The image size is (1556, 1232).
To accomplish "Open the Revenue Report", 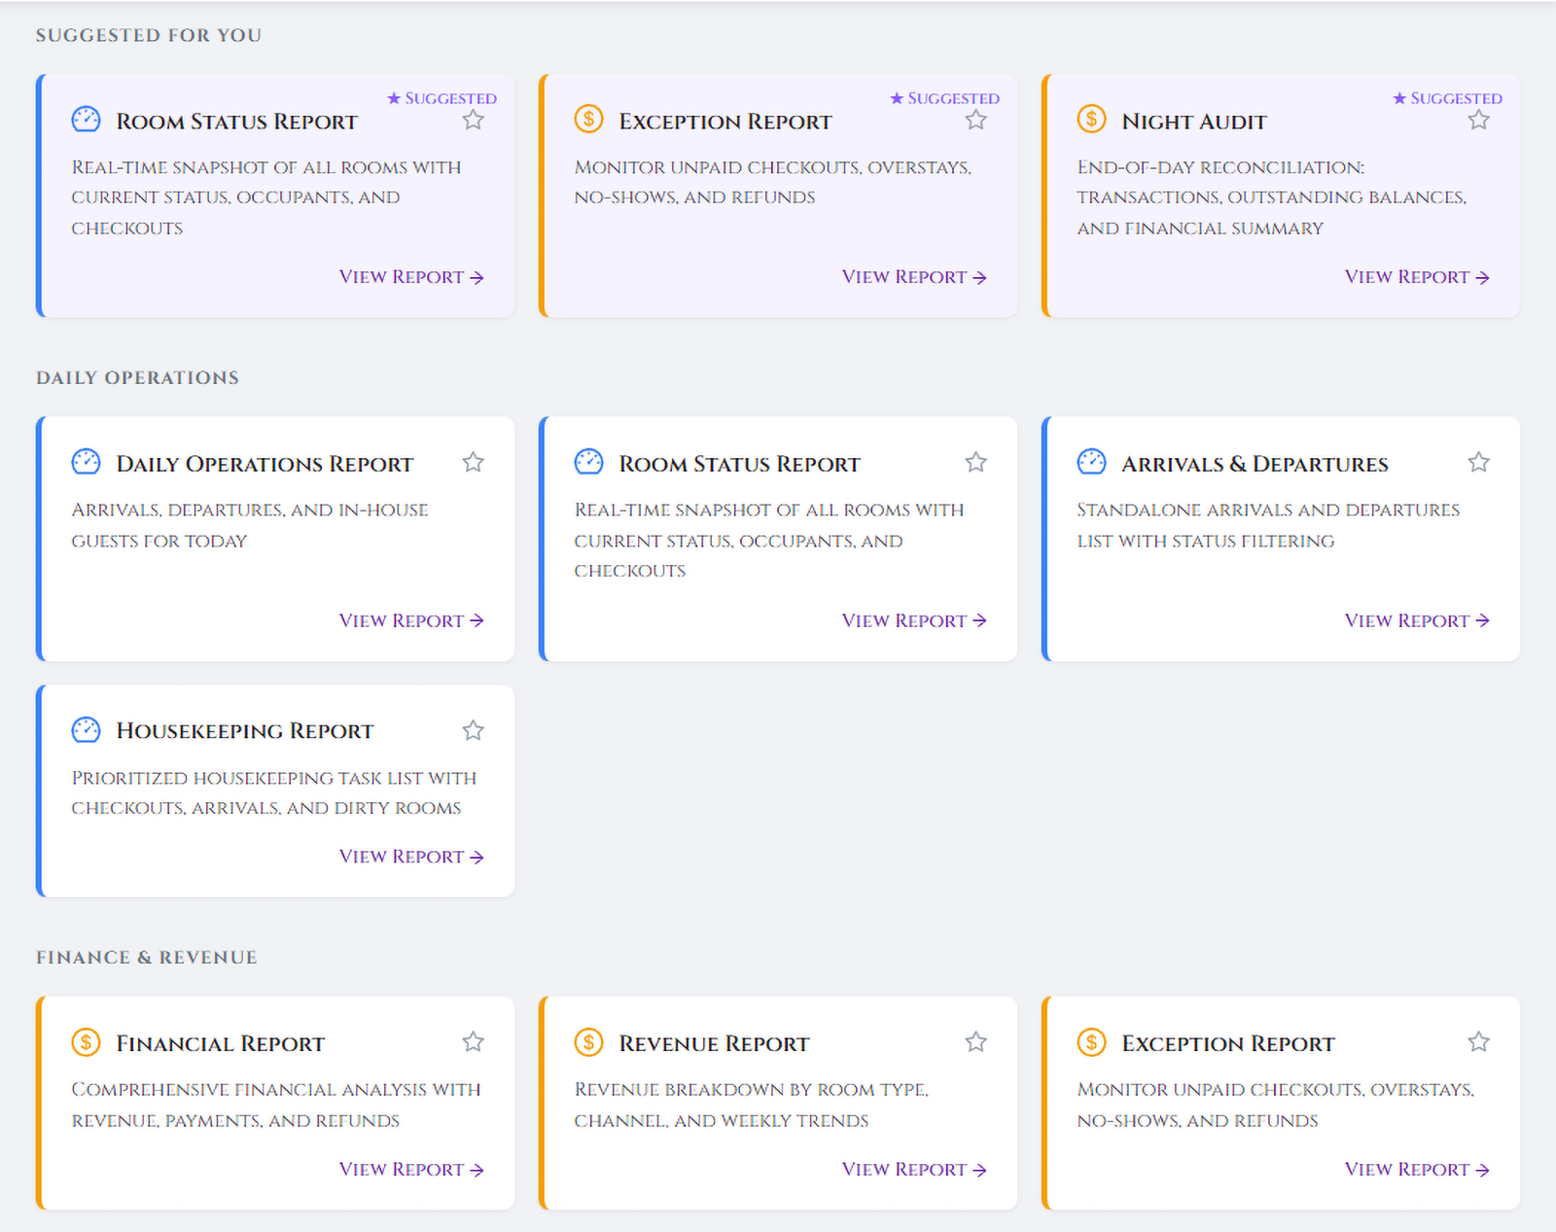I will (x=913, y=1169).
